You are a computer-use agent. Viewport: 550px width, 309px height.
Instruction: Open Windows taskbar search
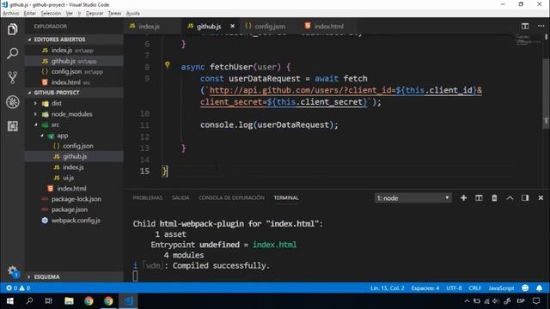[29, 301]
